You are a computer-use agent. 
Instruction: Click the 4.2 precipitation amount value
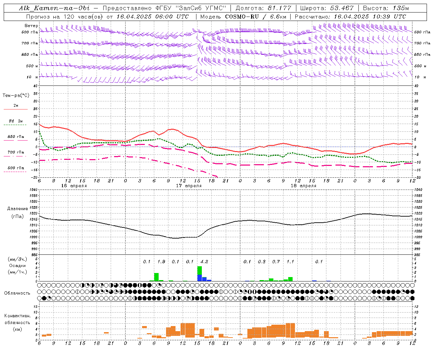pos(204,262)
